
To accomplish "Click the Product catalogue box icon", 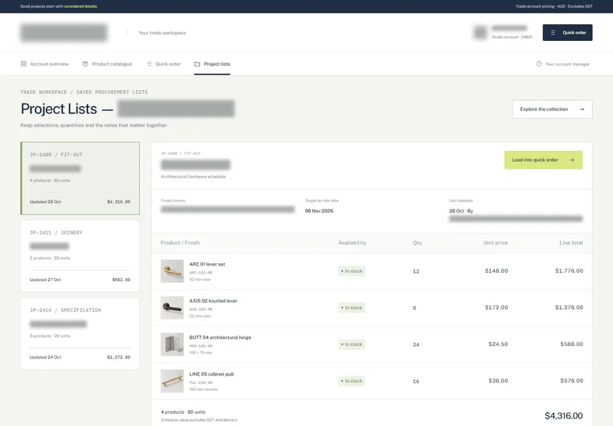I will coord(85,64).
